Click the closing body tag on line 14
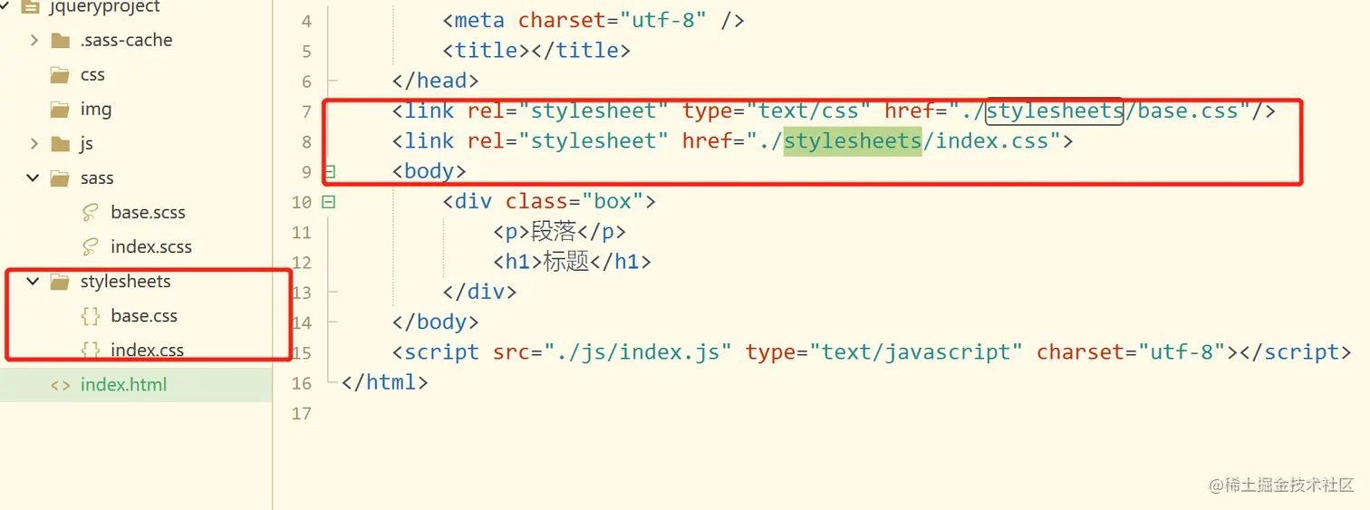Viewport: 1370px width, 510px height. (435, 322)
